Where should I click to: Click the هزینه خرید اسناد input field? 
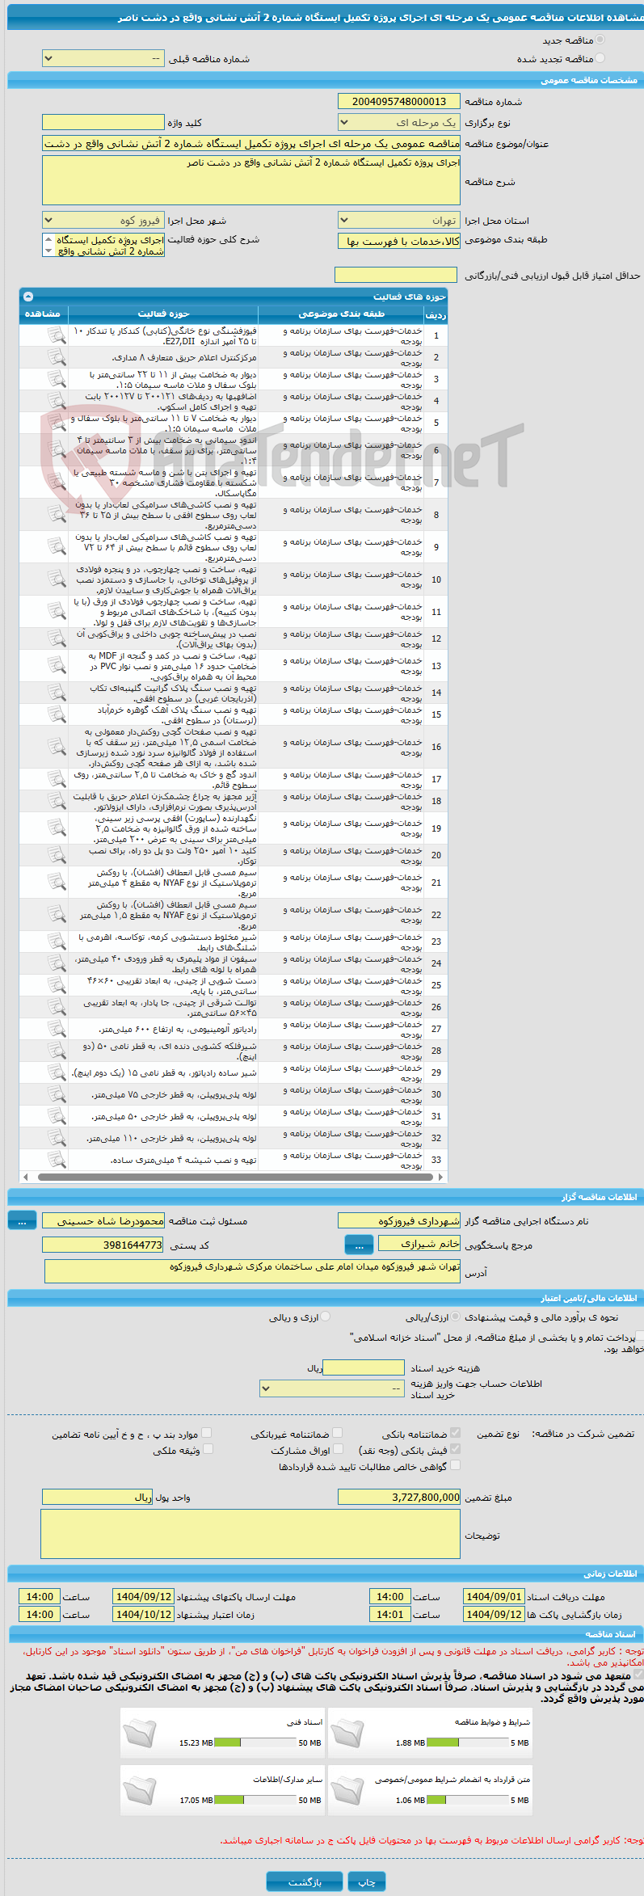(x=364, y=1367)
